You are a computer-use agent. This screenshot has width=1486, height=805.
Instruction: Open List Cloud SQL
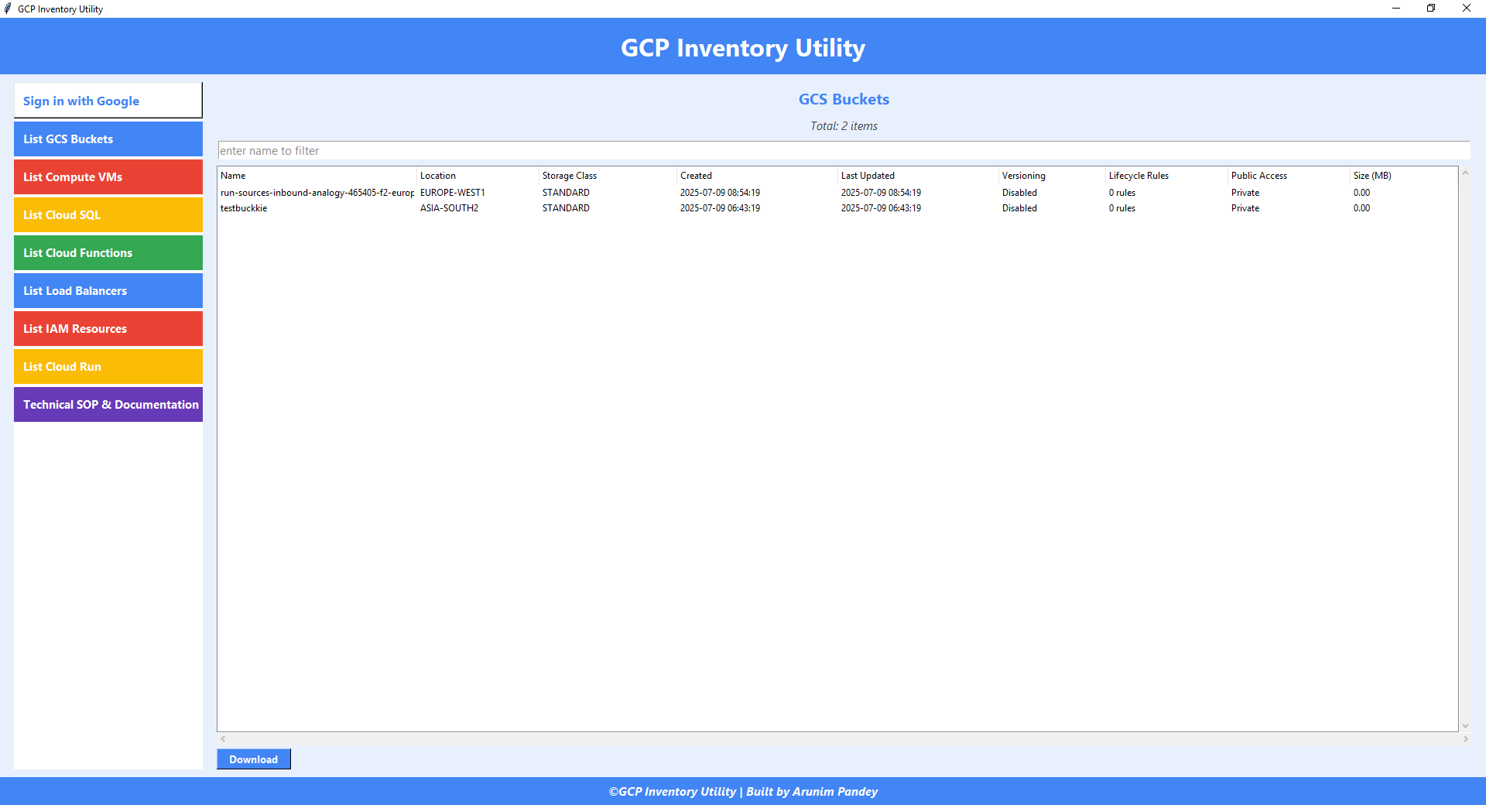(x=108, y=214)
